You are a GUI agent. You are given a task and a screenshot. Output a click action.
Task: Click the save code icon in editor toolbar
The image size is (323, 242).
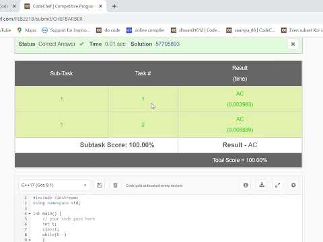click(100, 185)
